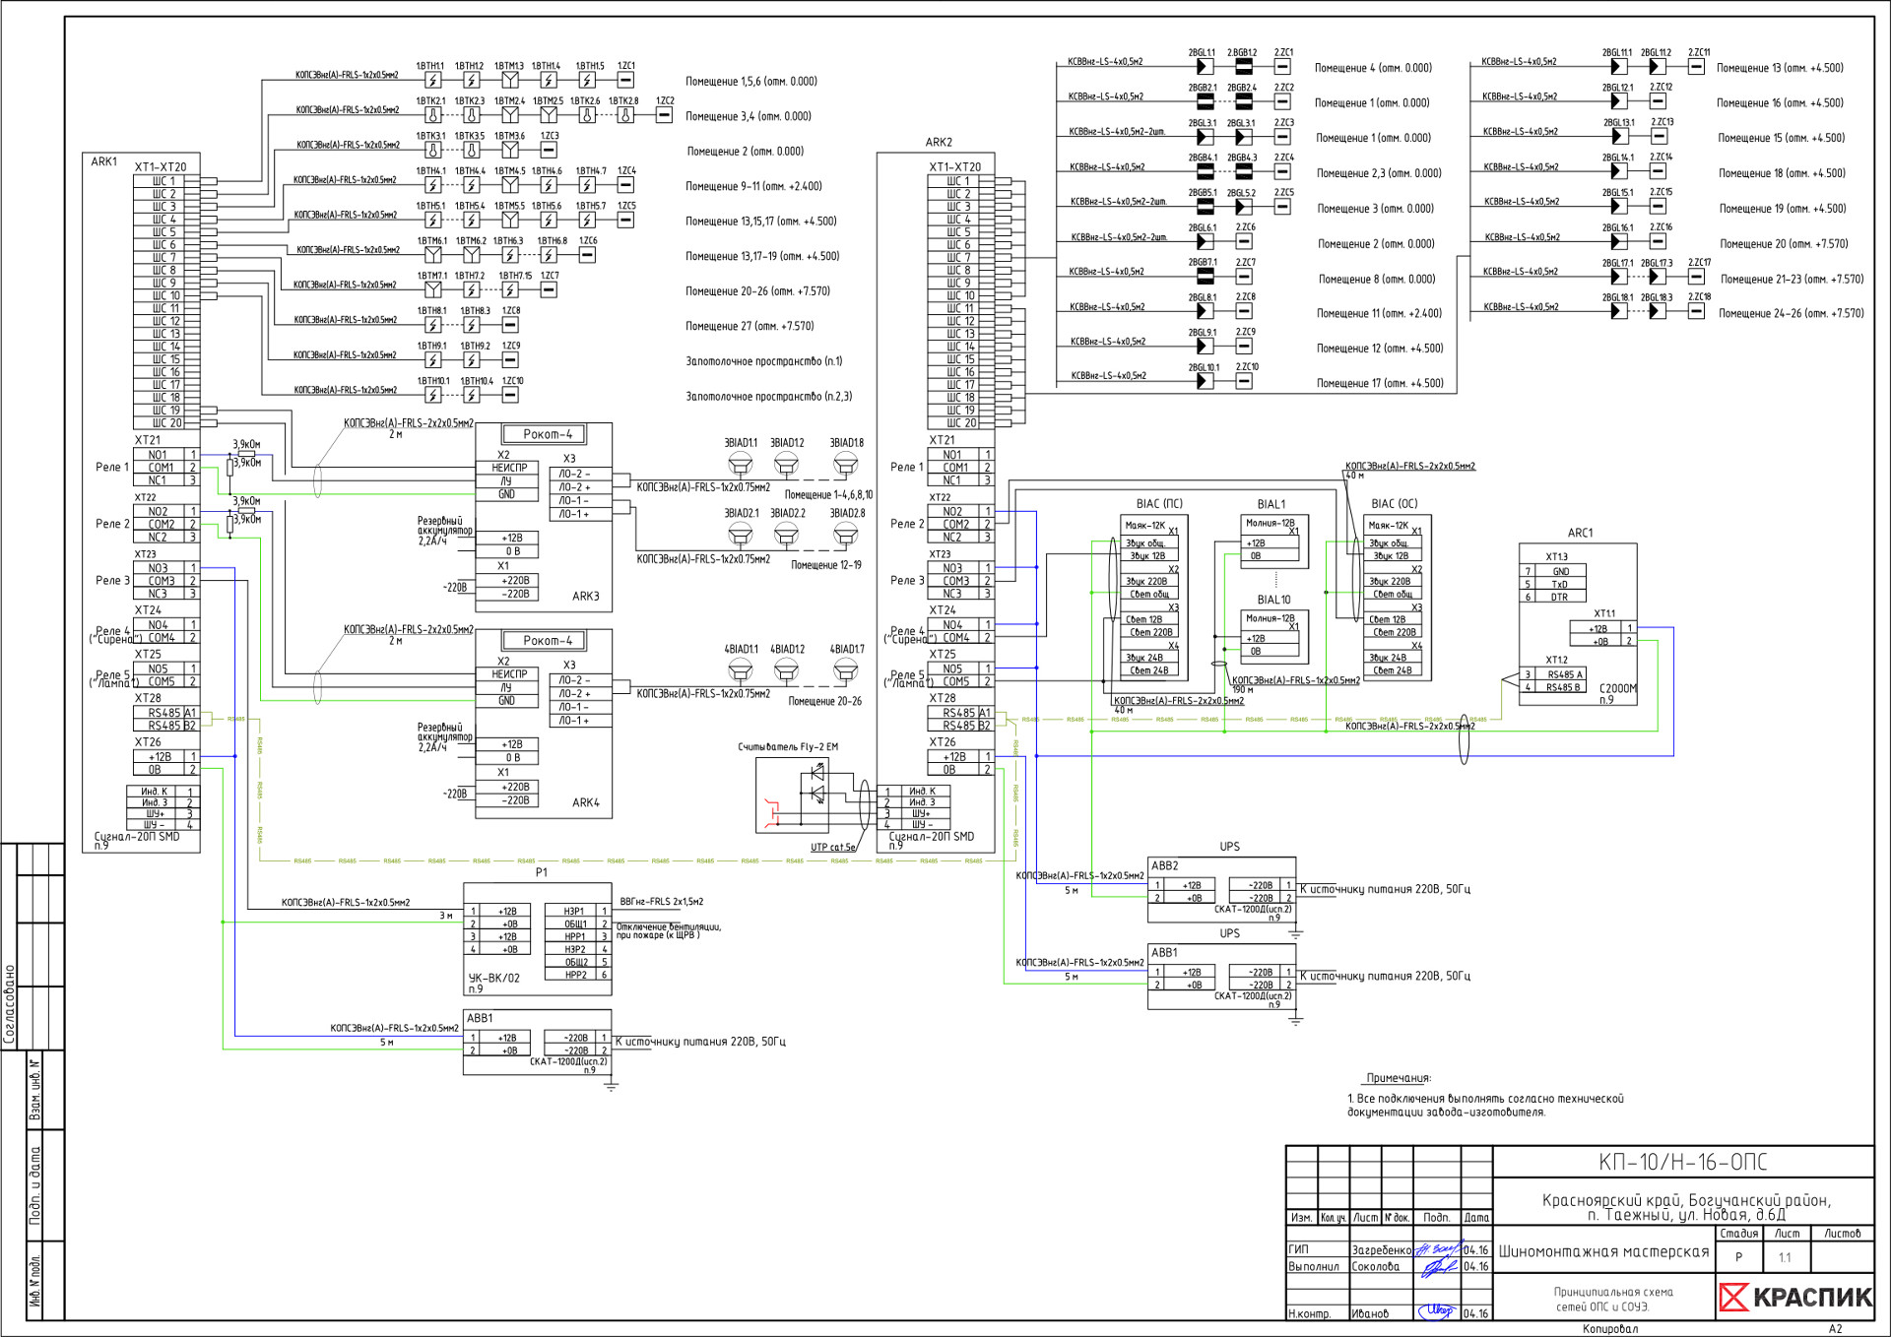
Task: Select the BIAC (ПС) block title
Action: 1159,504
